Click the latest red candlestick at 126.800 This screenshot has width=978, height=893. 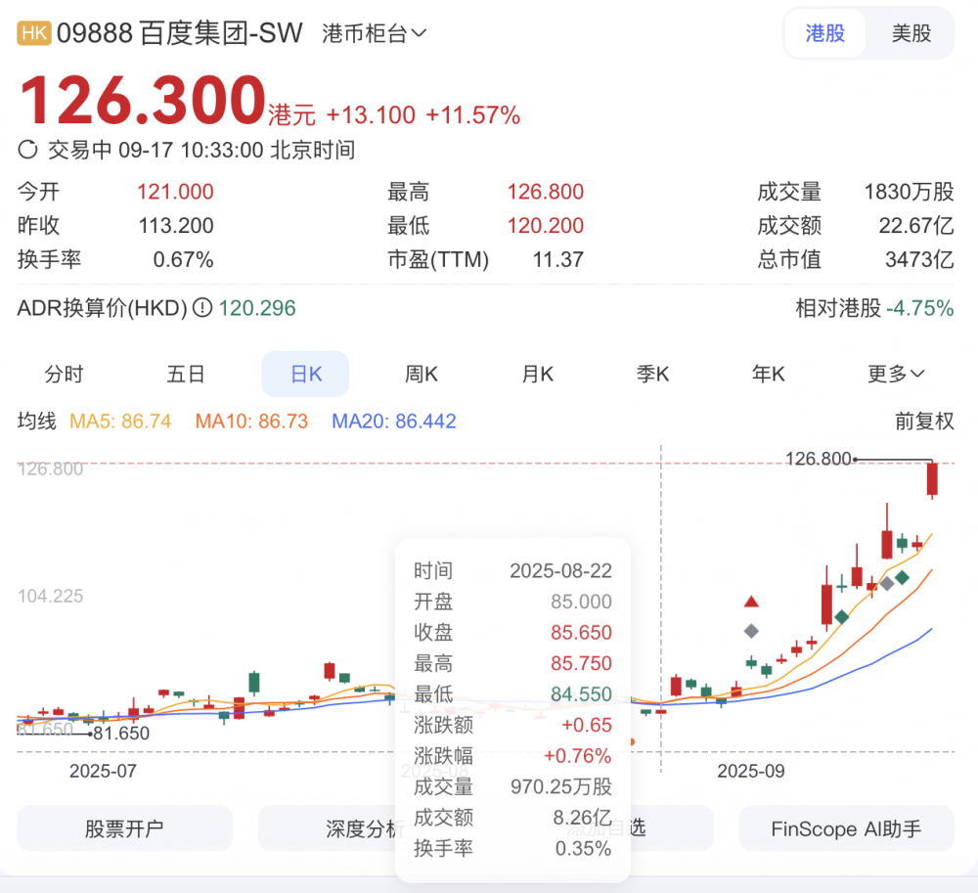click(932, 479)
